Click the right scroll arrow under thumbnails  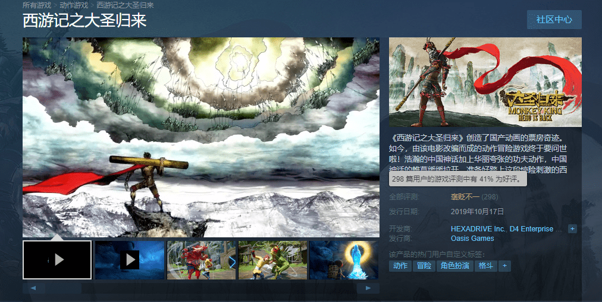368,288
